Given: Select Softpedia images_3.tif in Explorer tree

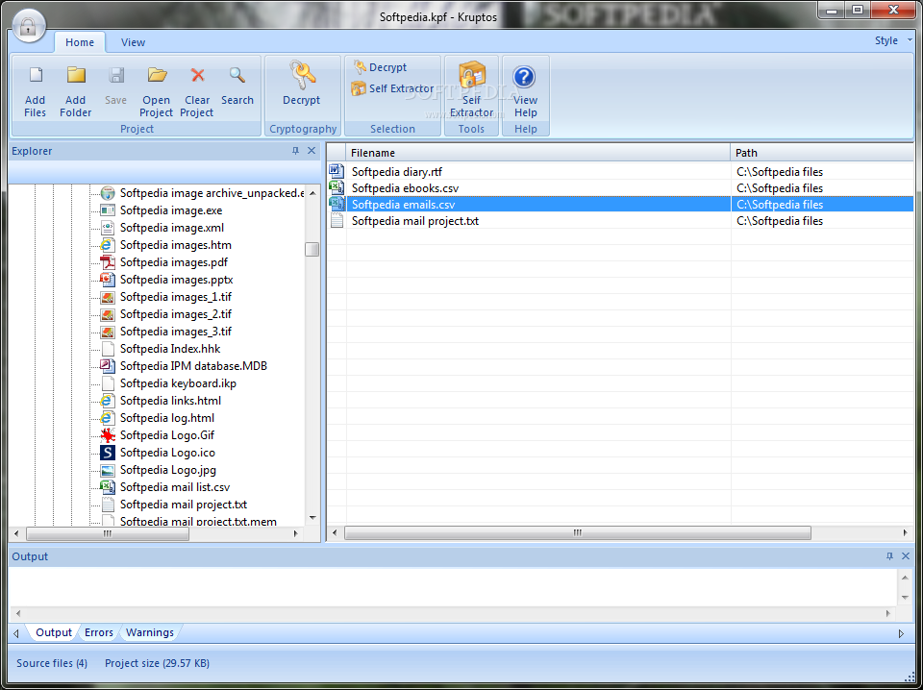Looking at the screenshot, I should 175,332.
